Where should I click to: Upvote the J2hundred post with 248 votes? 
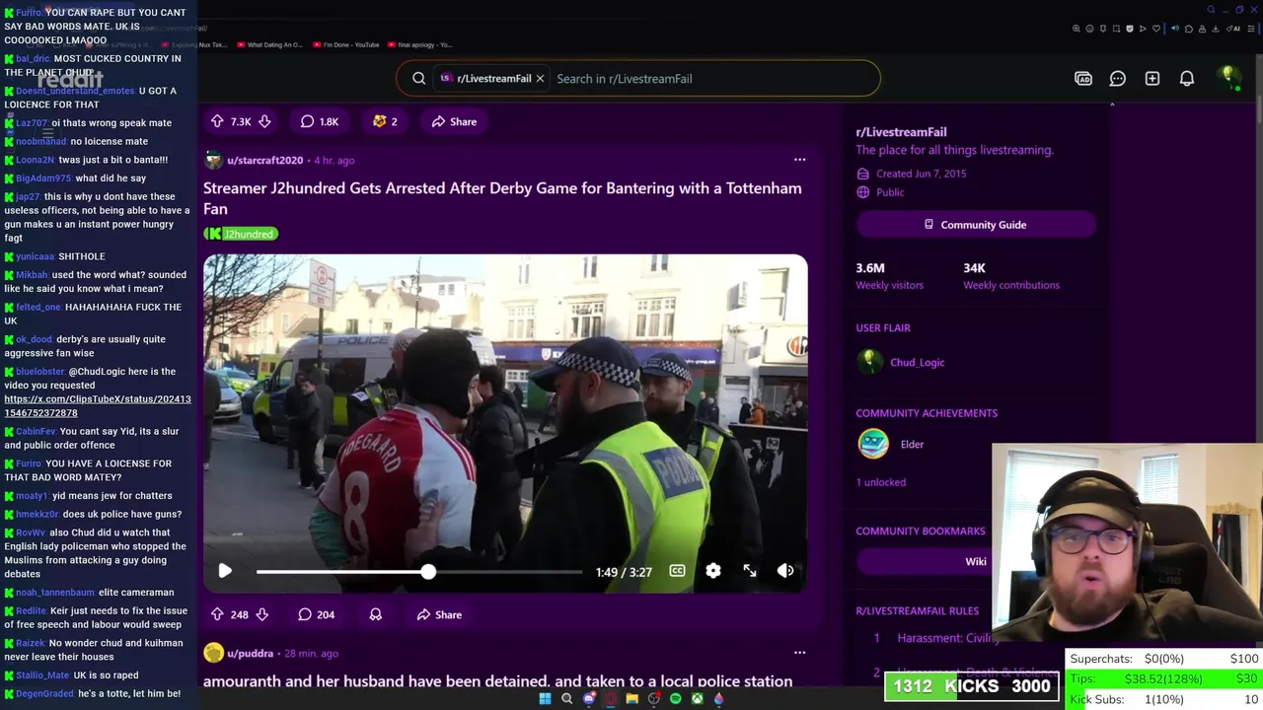(x=217, y=614)
